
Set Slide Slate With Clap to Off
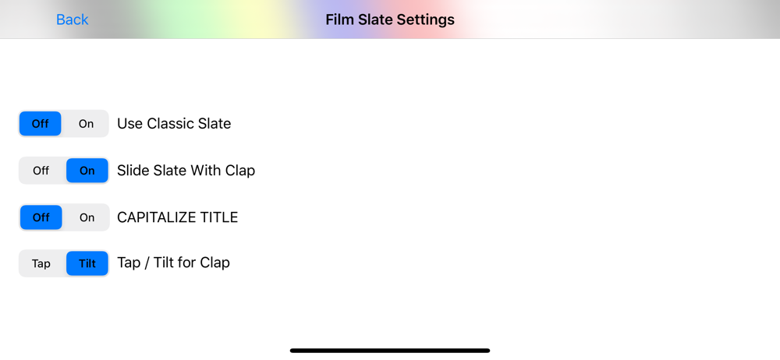point(41,171)
